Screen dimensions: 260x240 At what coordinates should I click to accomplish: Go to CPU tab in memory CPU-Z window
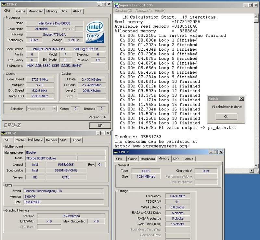119,159
